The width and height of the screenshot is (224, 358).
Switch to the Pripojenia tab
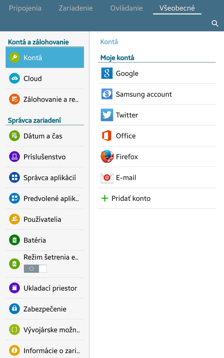pos(25,8)
